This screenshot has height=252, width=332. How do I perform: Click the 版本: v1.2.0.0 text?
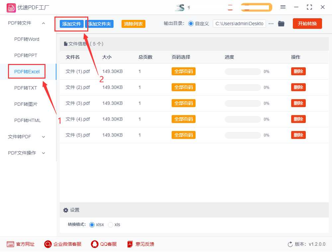[310, 244]
